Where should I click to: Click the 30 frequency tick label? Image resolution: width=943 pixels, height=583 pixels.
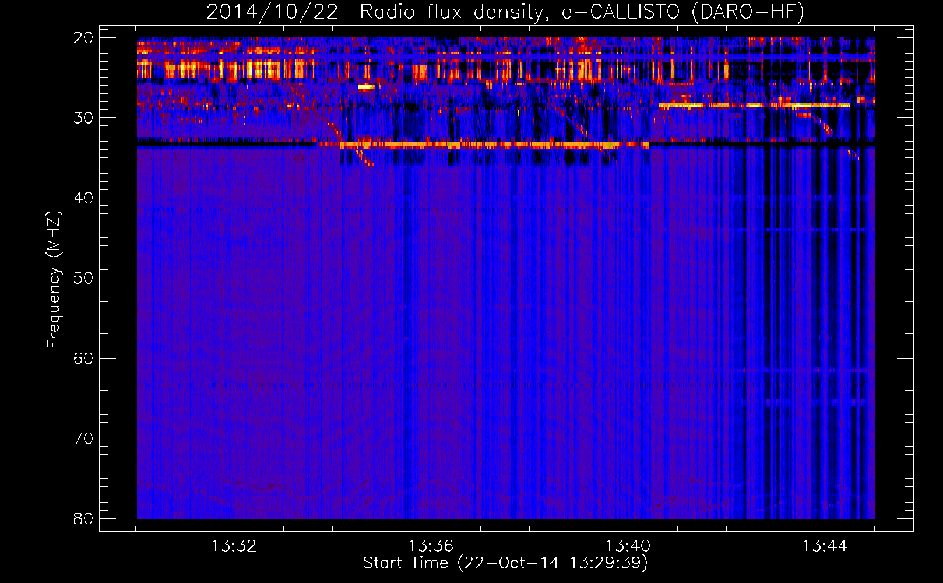pyautogui.click(x=83, y=118)
